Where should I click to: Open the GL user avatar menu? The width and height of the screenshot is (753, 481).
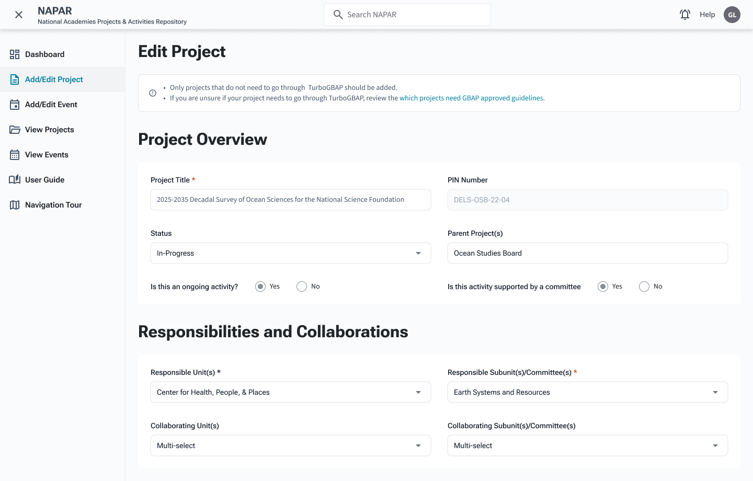pos(732,15)
